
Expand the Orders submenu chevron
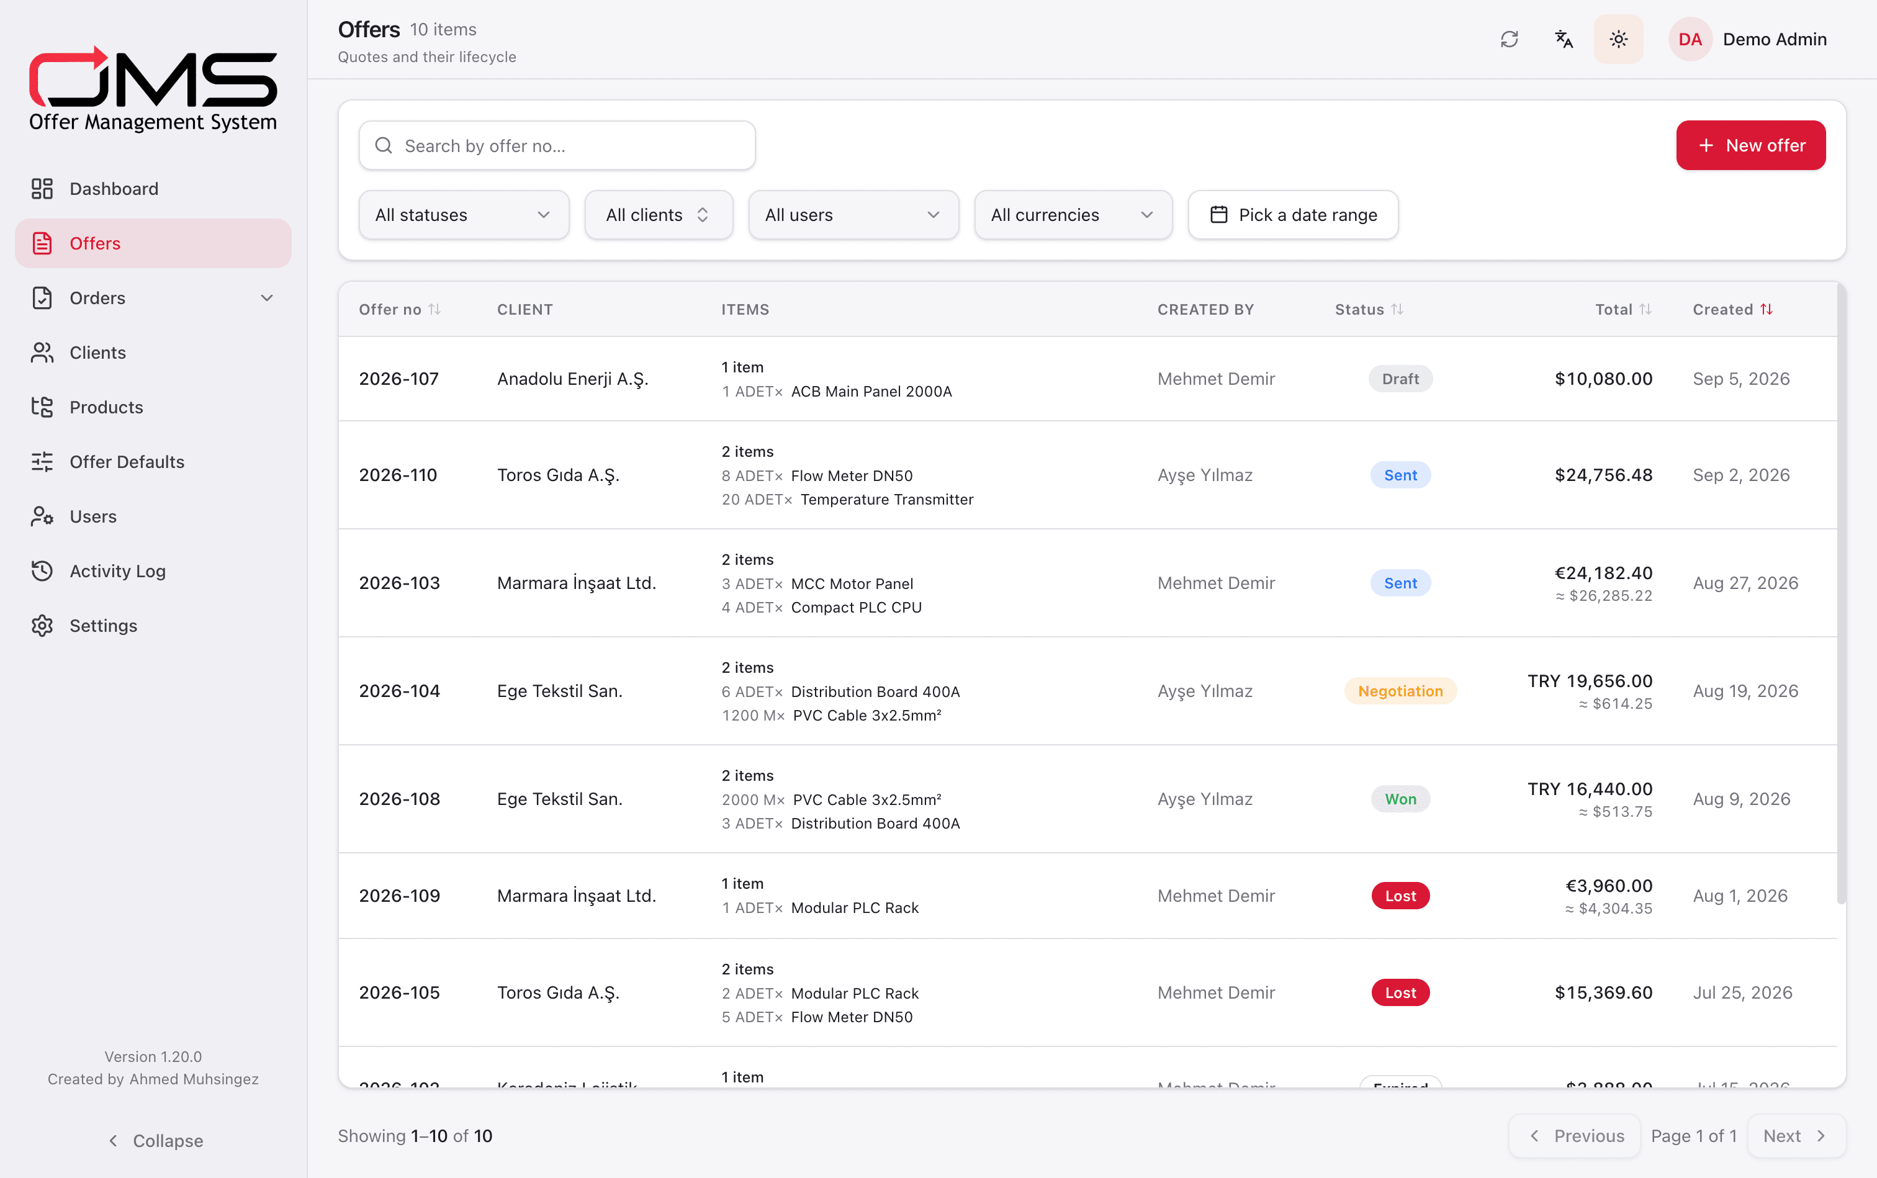click(x=266, y=298)
